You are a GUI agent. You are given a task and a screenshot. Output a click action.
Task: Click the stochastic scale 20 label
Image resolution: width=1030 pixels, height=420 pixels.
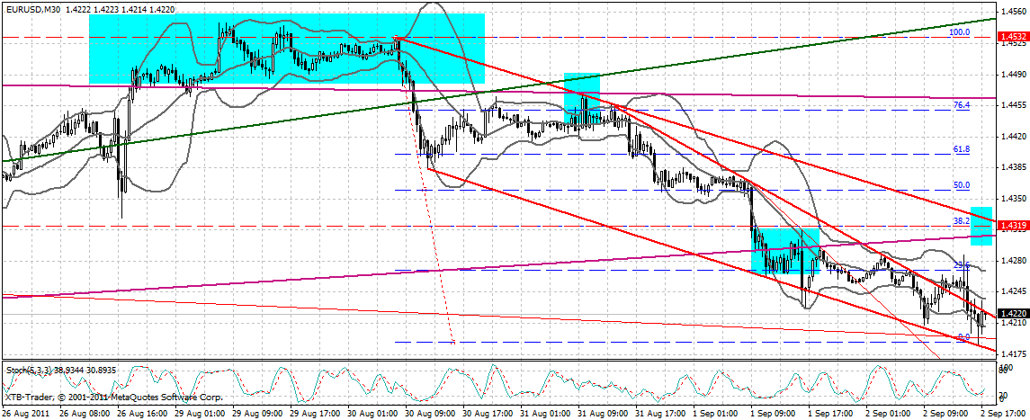[x=1005, y=395]
